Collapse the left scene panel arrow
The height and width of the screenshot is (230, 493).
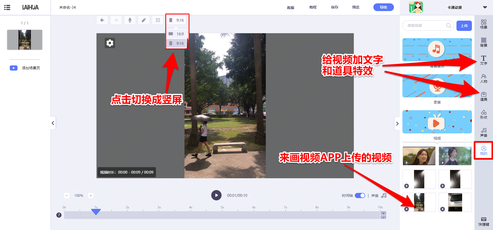[53, 123]
